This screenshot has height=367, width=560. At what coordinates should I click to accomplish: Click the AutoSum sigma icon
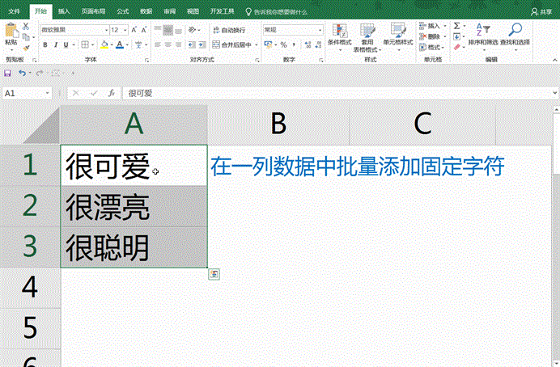(x=456, y=26)
